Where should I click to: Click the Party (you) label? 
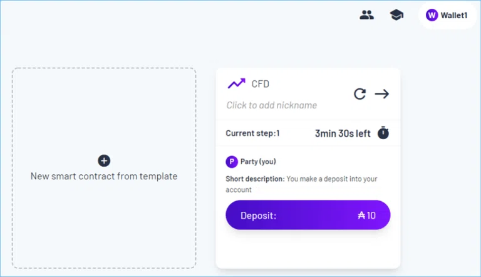point(258,162)
